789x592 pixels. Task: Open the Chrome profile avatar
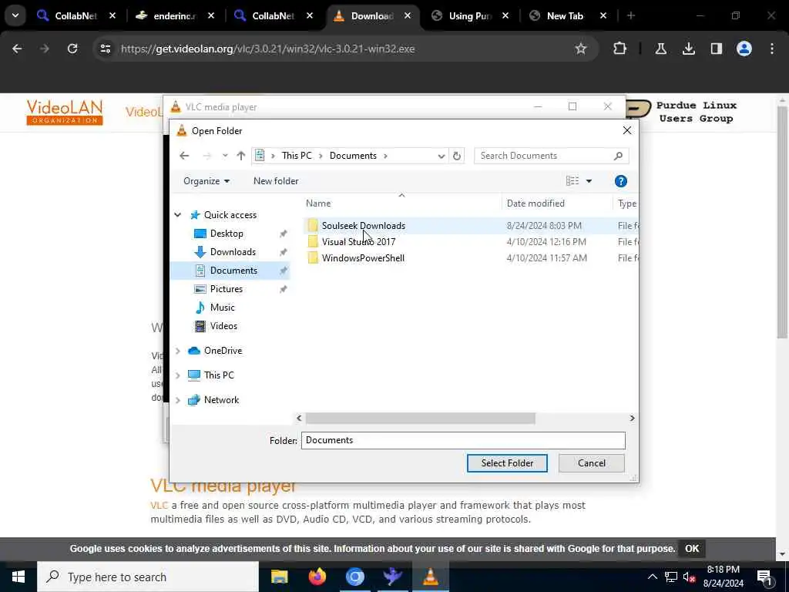(744, 49)
